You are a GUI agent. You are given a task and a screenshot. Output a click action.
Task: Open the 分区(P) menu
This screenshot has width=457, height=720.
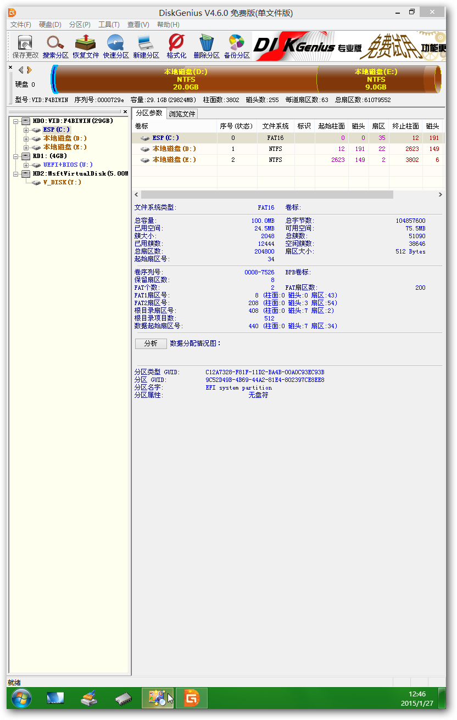(x=80, y=25)
